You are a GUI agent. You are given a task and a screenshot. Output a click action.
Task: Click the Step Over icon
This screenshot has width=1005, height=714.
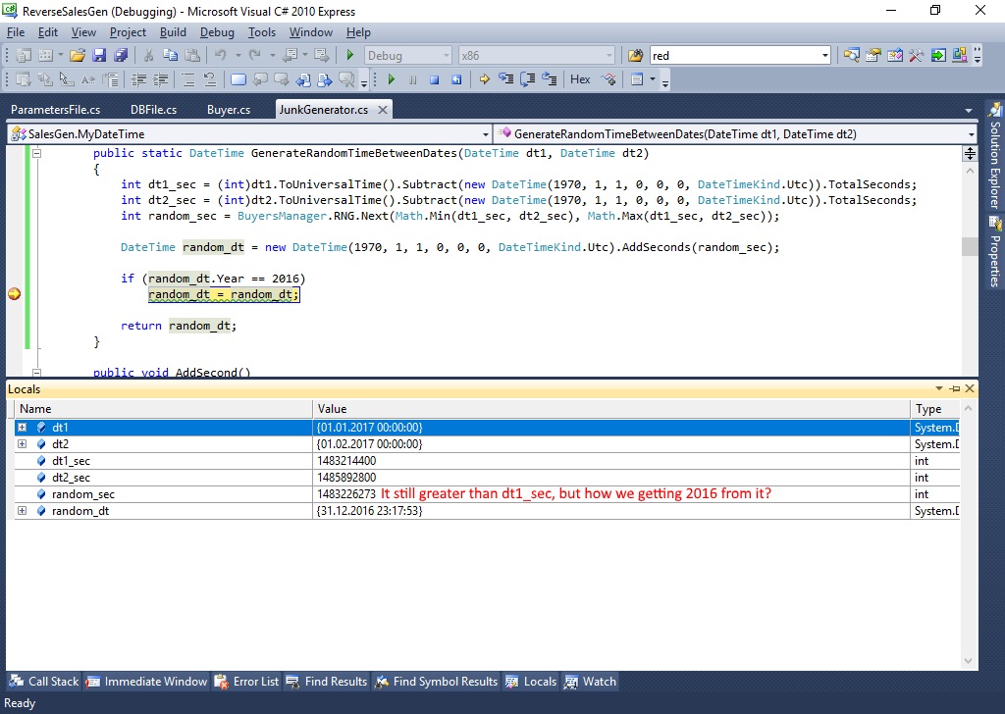pyautogui.click(x=527, y=78)
